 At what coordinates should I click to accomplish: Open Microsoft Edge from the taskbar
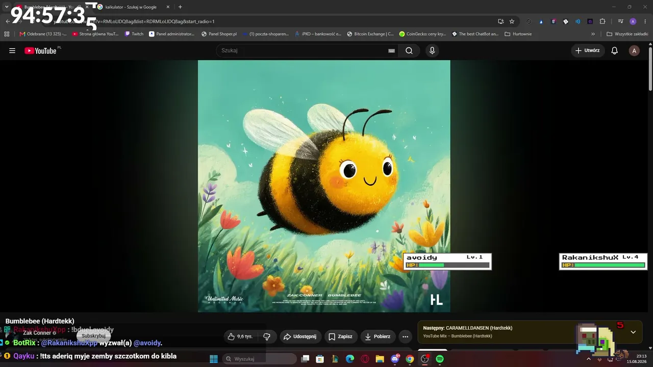point(350,359)
